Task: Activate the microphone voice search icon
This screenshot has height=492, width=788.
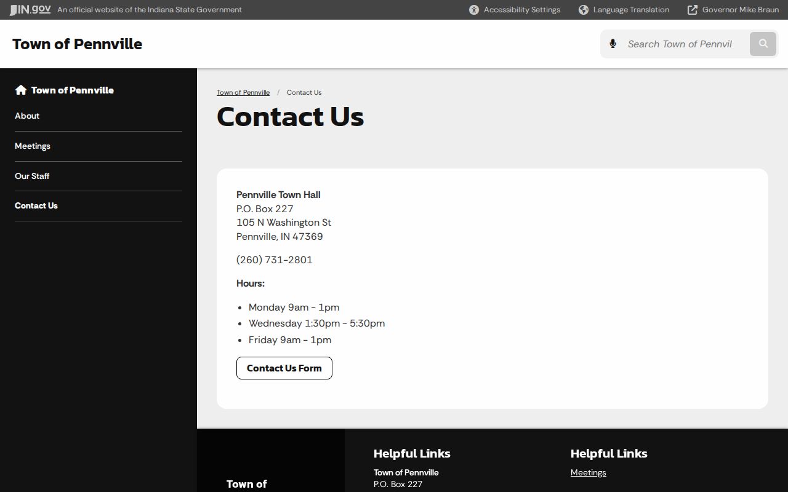Action: [613, 44]
